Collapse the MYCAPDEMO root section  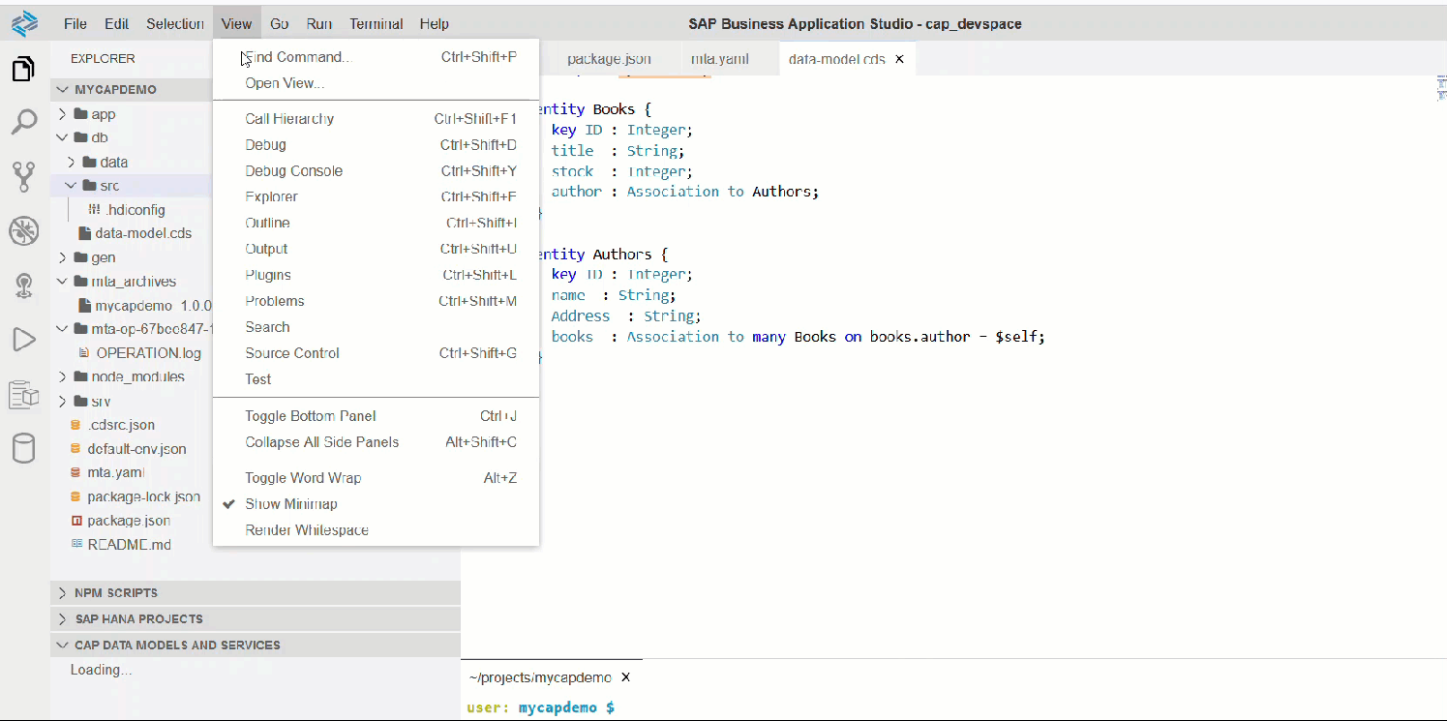[131, 89]
